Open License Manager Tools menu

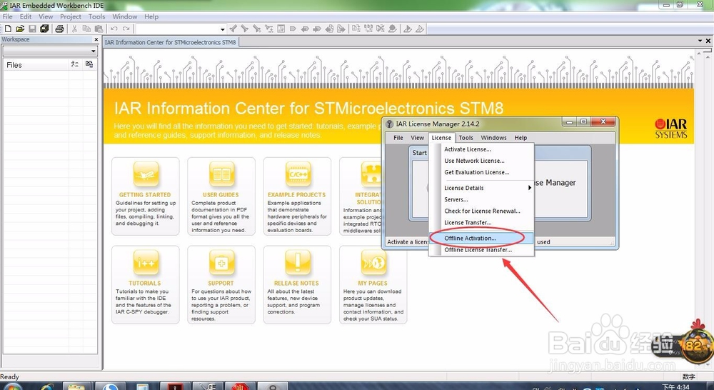point(466,138)
